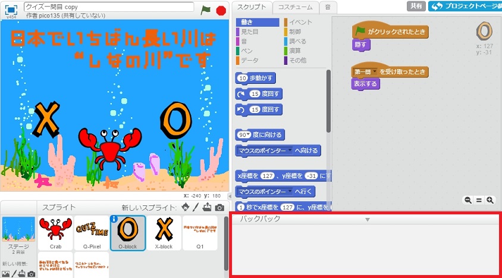Upload sprite from file icon
The width and height of the screenshot is (502, 278).
tap(207, 207)
